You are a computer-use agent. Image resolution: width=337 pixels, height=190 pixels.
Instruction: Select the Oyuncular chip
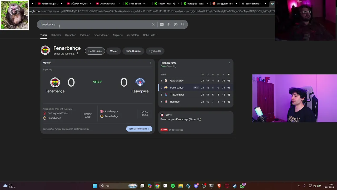[x=155, y=51]
